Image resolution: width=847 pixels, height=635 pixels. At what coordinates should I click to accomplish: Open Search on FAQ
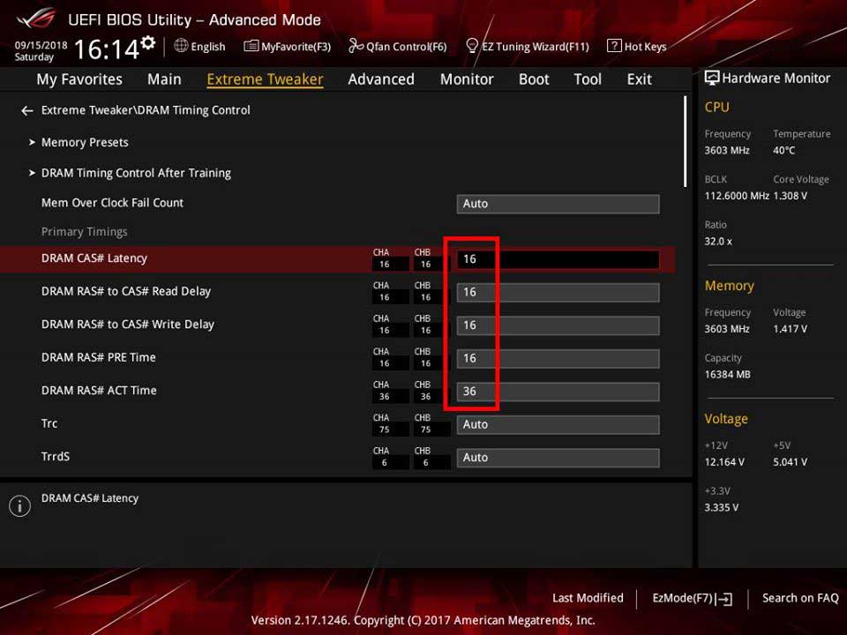[800, 598]
